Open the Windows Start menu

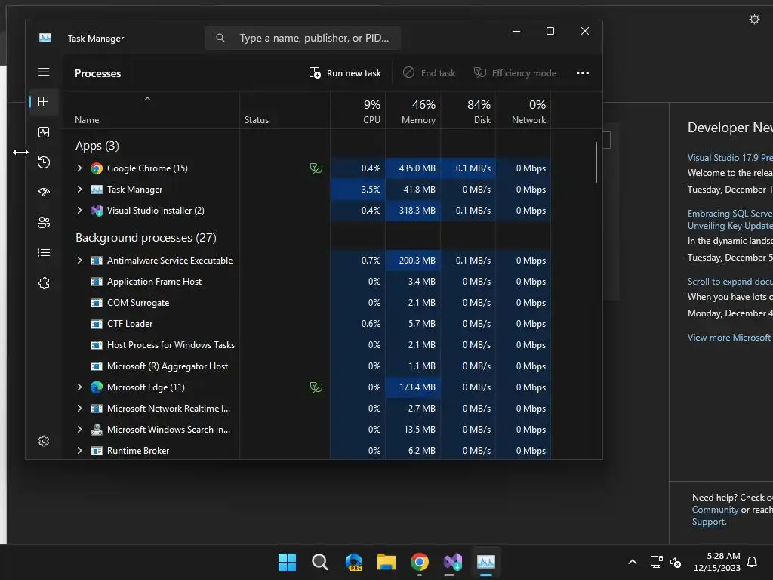pyautogui.click(x=287, y=562)
